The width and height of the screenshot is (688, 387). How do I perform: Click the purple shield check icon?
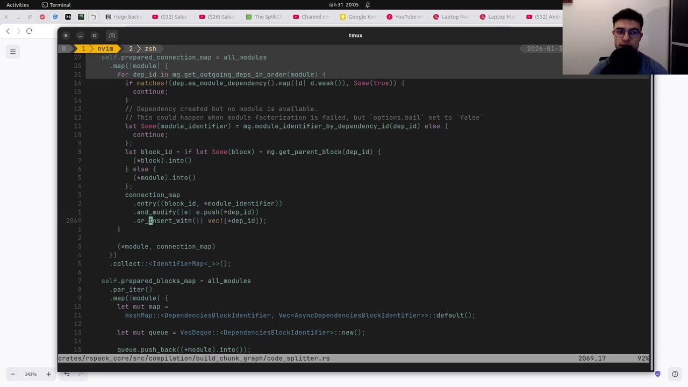click(x=657, y=374)
